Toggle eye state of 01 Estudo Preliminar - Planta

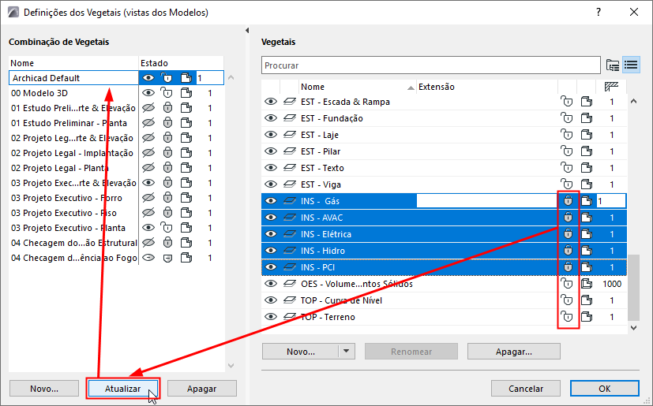[148, 123]
